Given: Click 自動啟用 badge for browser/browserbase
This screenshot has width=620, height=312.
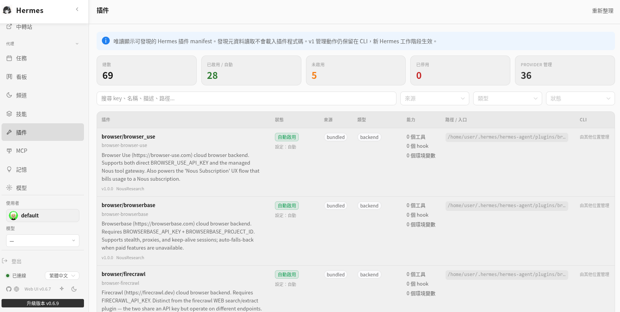Looking at the screenshot, I should point(287,206).
